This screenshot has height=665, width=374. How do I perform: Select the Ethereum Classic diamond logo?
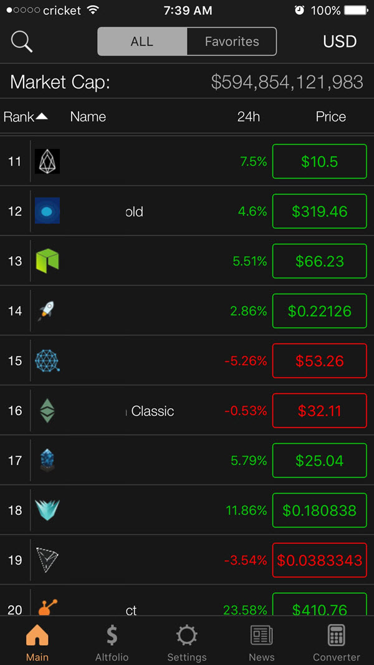[47, 411]
